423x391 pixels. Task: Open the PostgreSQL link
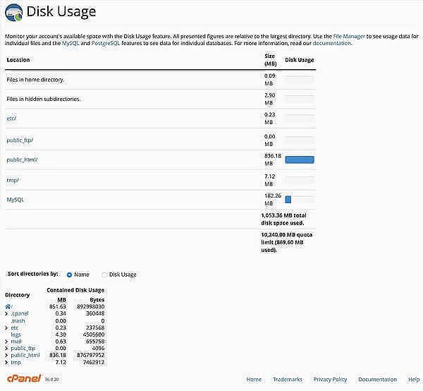pos(106,43)
